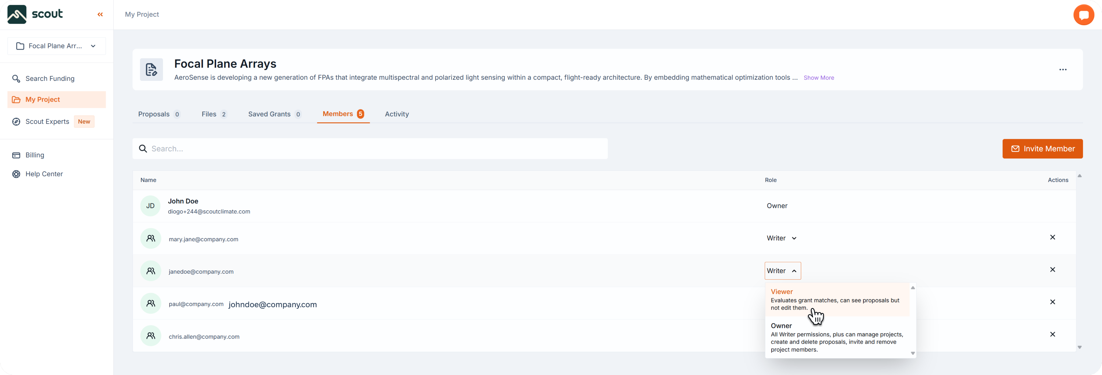This screenshot has width=1102, height=375.
Task: Click John Doe's JD avatar
Action: (150, 206)
